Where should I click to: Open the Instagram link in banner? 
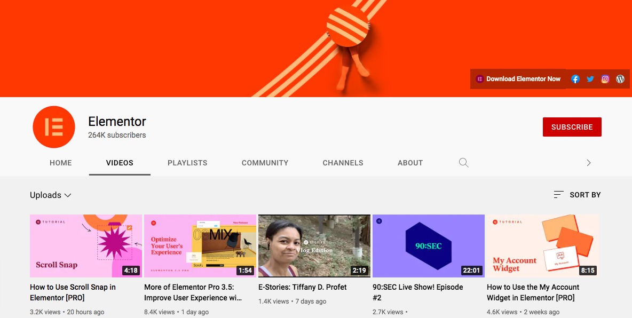pos(605,79)
